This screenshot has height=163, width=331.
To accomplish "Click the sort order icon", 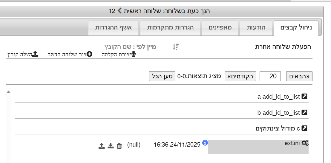I will pos(176,47).
